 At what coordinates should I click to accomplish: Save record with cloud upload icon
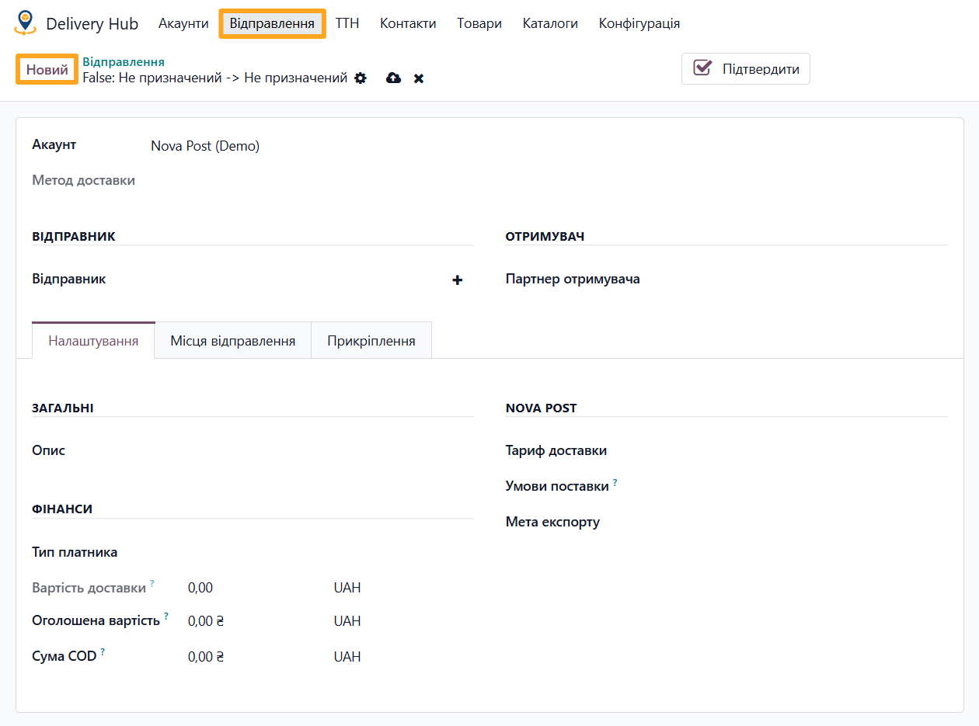click(x=394, y=78)
